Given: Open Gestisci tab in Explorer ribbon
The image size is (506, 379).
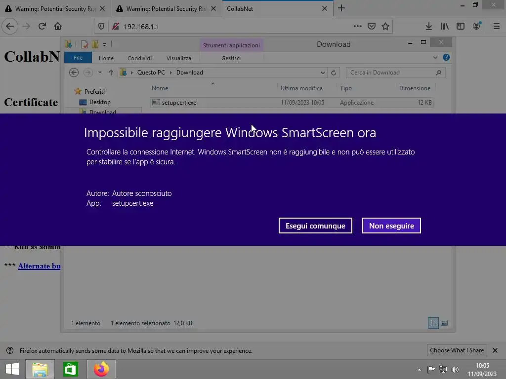Looking at the screenshot, I should 231,58.
